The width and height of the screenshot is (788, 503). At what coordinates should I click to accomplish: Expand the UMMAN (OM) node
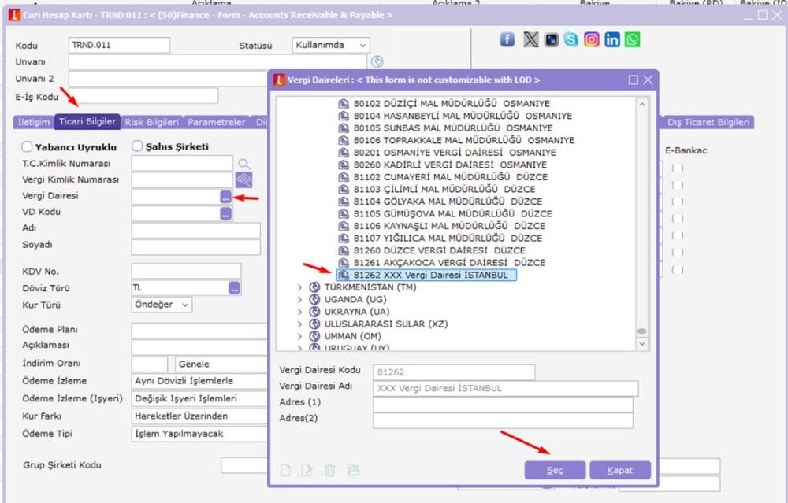[299, 336]
